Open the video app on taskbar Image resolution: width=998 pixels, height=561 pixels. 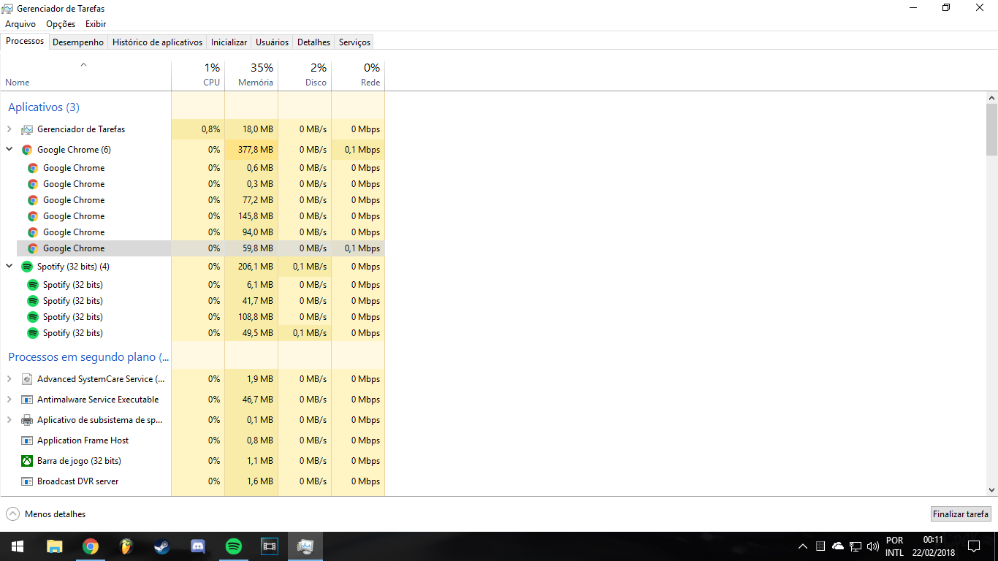coord(270,546)
